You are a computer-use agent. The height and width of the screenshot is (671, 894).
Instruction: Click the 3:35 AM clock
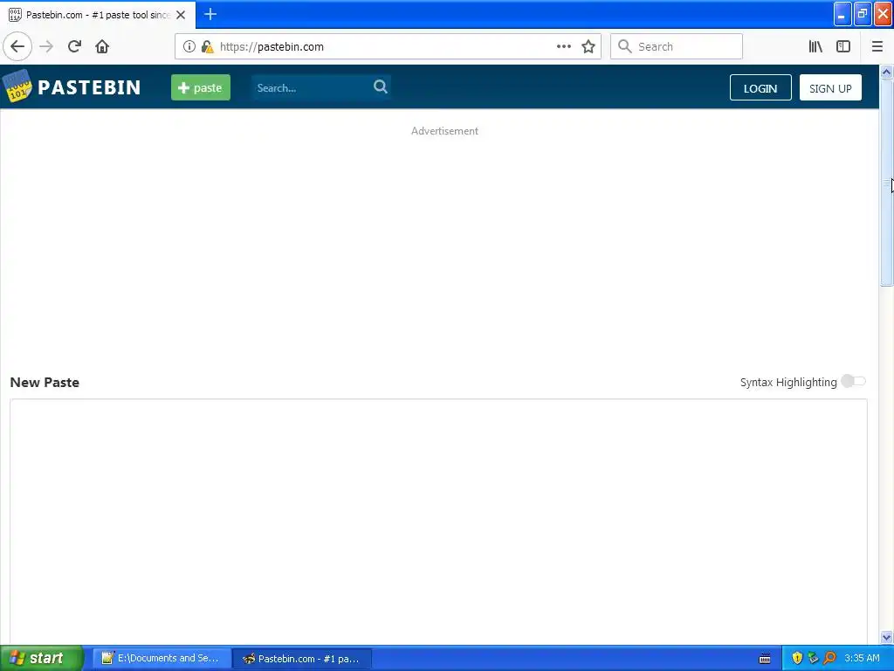pyautogui.click(x=862, y=658)
